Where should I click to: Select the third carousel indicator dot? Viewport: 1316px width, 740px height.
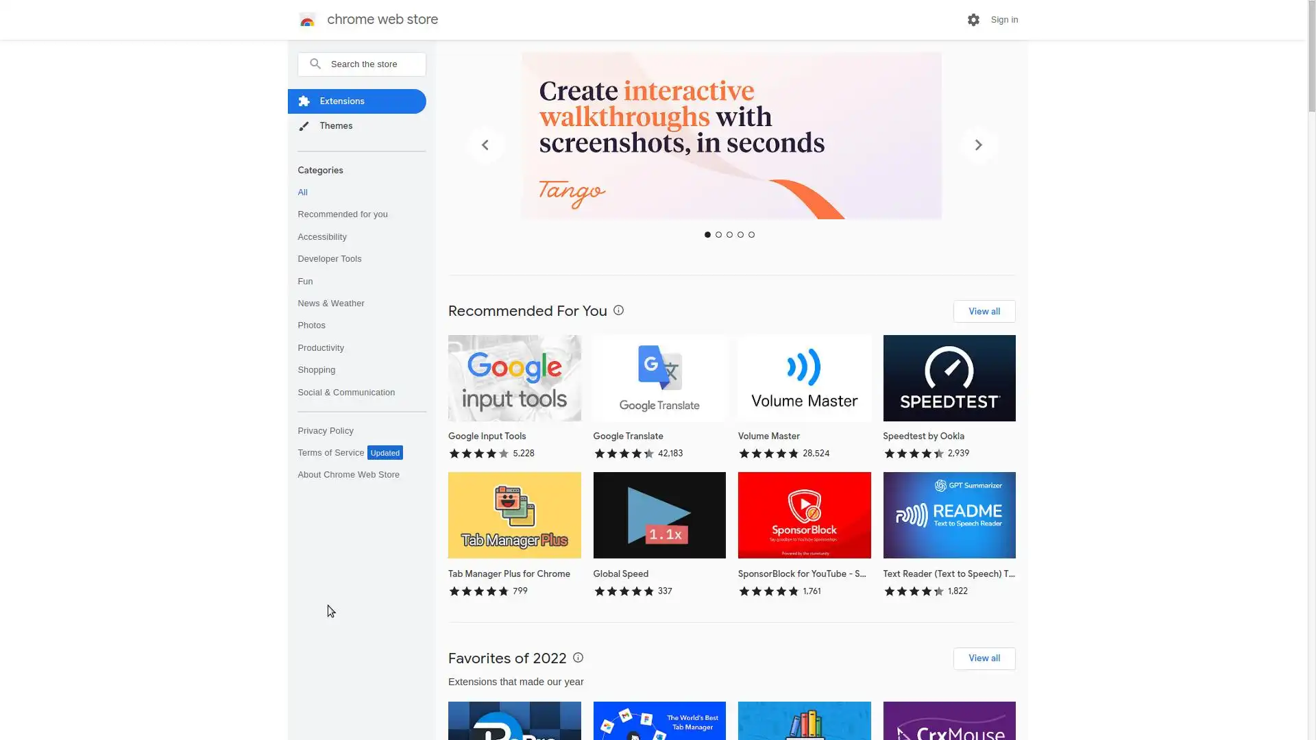[729, 234]
